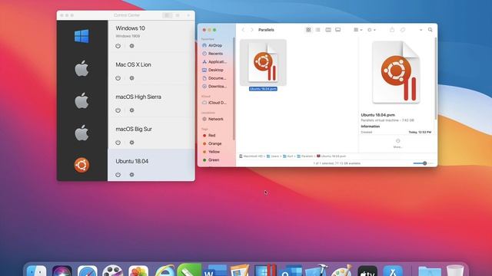Open Desktop in Finder sidebar
Image resolution: width=492 pixels, height=276 pixels.
click(213, 70)
